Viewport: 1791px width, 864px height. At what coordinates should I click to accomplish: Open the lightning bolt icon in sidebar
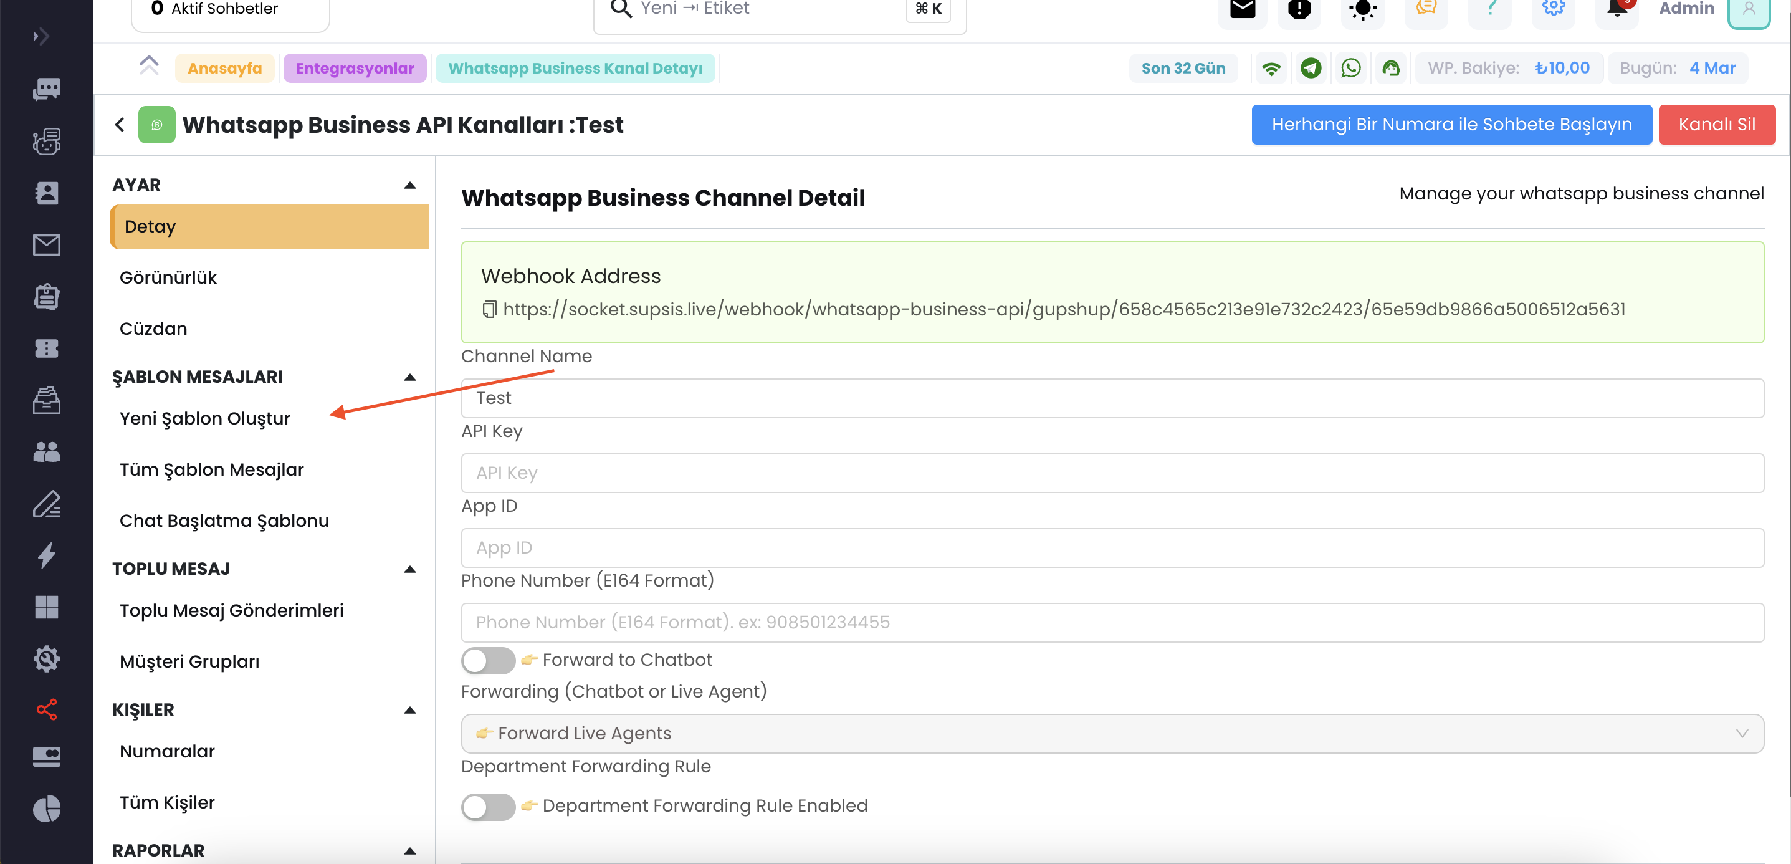[47, 555]
